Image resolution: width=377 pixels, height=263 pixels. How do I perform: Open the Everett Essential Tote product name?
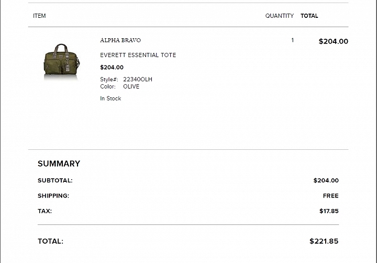coord(138,55)
